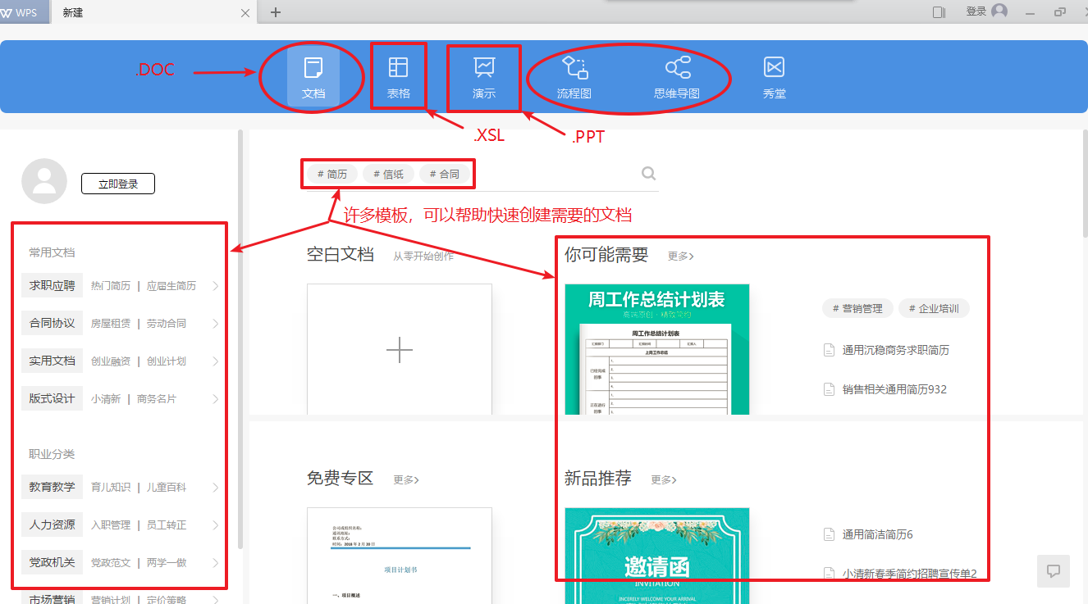Click the 立即登录 button
The width and height of the screenshot is (1088, 604).
click(118, 184)
